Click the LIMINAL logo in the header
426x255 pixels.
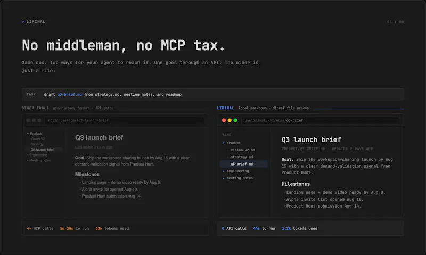[34, 22]
